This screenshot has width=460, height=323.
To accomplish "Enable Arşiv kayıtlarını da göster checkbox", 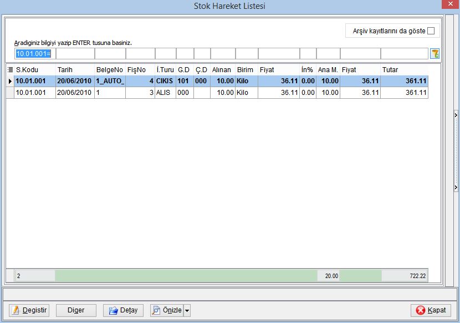I will pos(431,31).
